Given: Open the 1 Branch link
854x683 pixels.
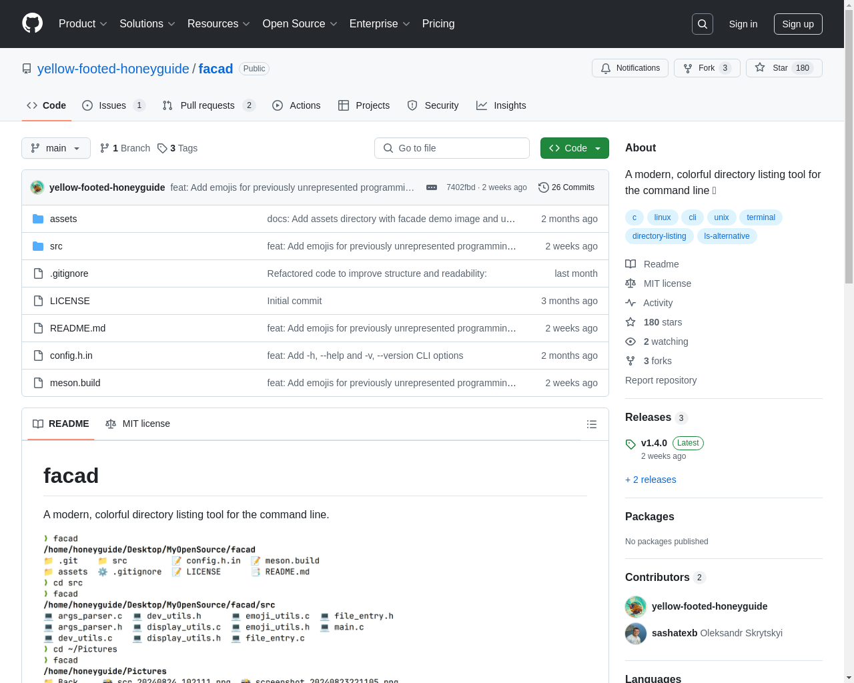Looking at the screenshot, I should [x=125, y=148].
